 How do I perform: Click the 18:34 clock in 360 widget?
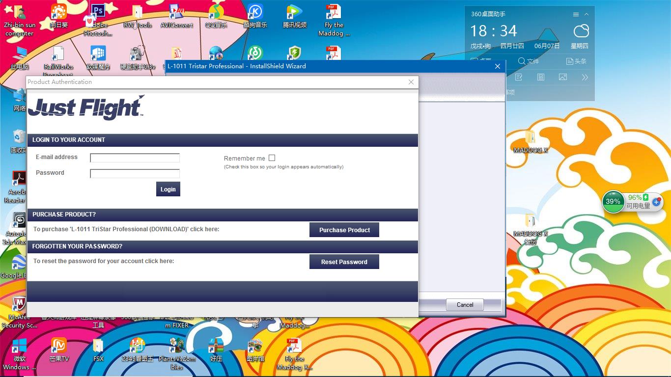pyautogui.click(x=494, y=31)
